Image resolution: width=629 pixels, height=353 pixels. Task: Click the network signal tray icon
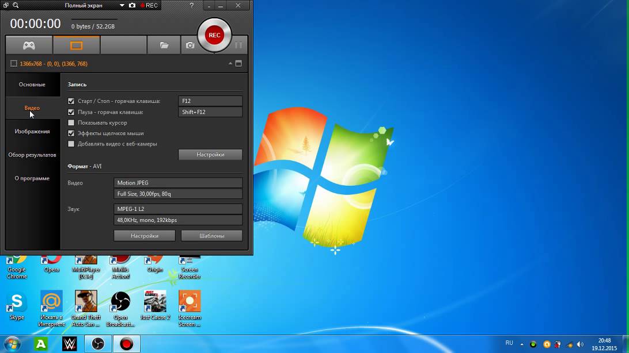click(569, 344)
